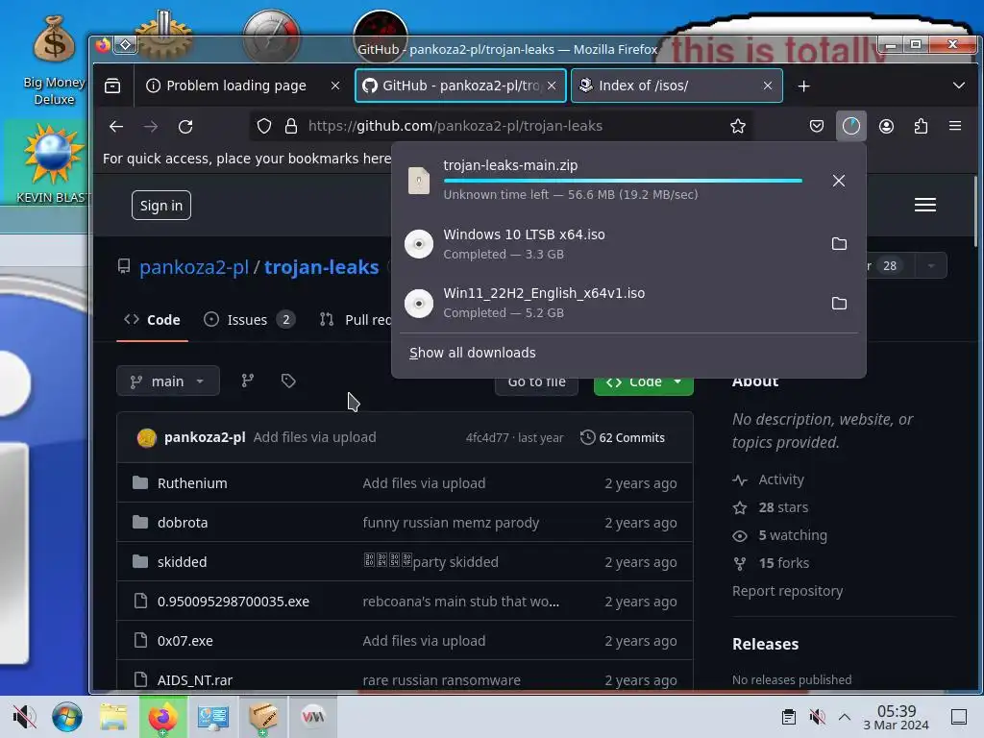Image resolution: width=984 pixels, height=738 pixels.
Task: Click the site security padlock icon
Action: [291, 126]
